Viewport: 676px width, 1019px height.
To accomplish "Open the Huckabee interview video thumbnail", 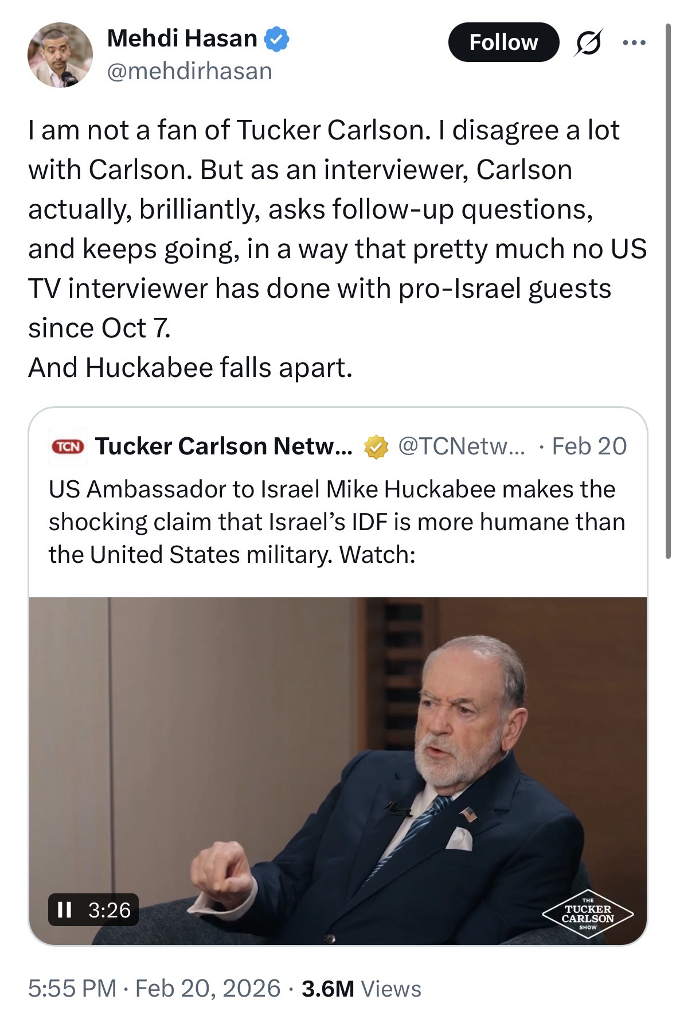I will click(x=337, y=746).
